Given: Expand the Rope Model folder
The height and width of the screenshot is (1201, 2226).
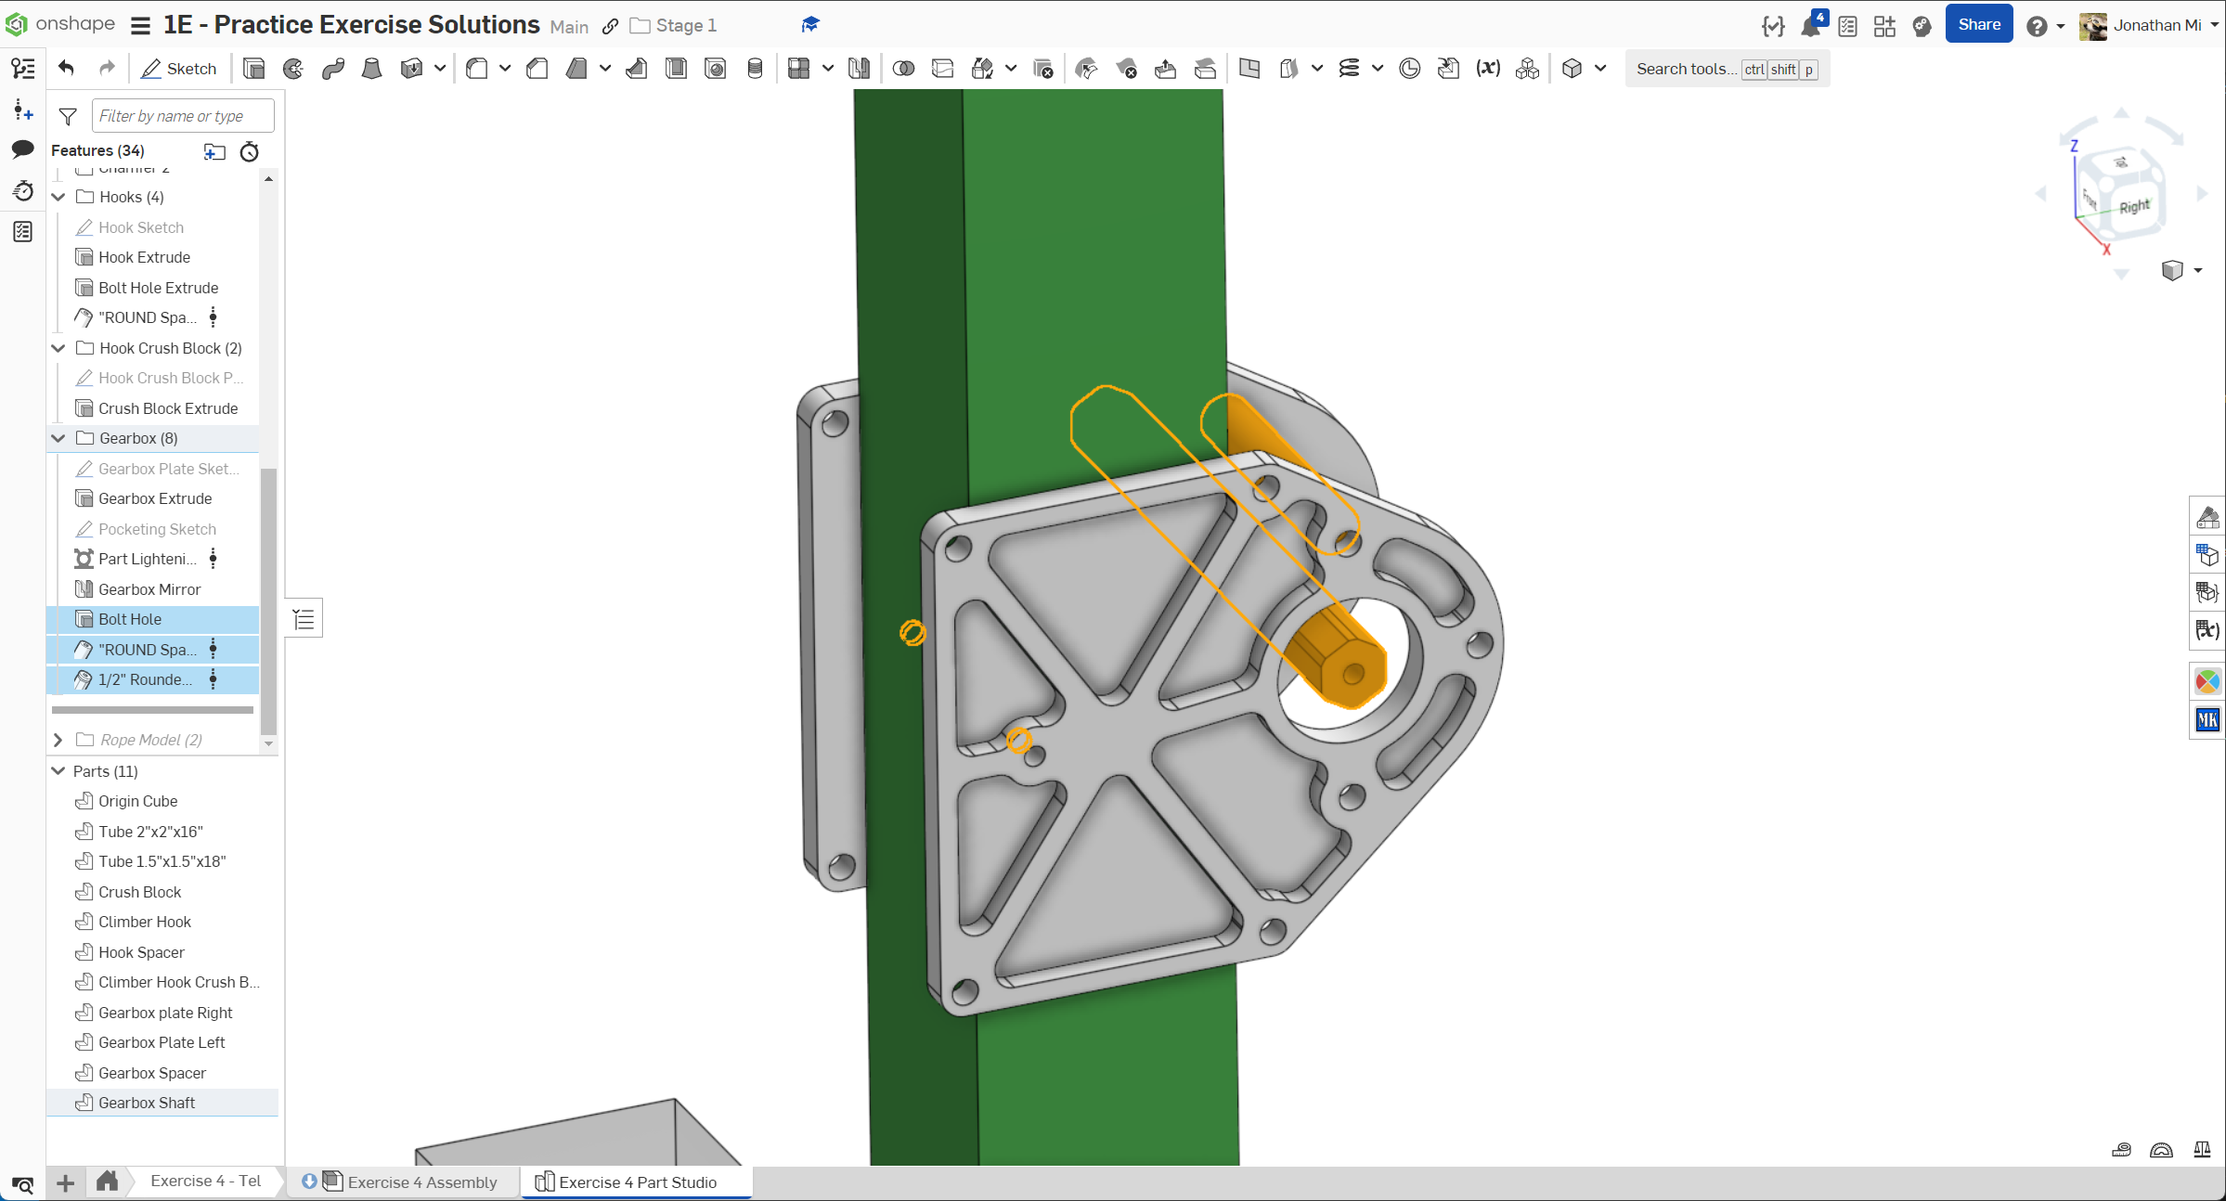Looking at the screenshot, I should pyautogui.click(x=58, y=740).
